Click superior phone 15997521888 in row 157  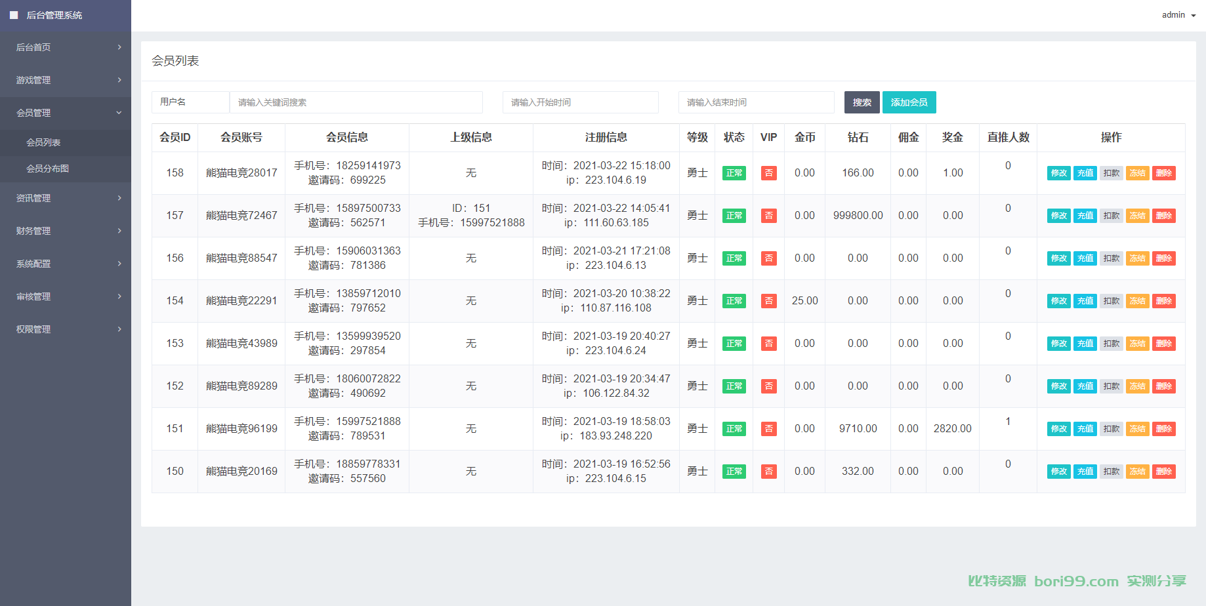click(492, 223)
